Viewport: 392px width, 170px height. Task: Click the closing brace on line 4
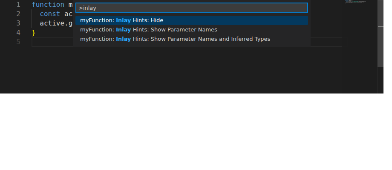click(x=34, y=33)
